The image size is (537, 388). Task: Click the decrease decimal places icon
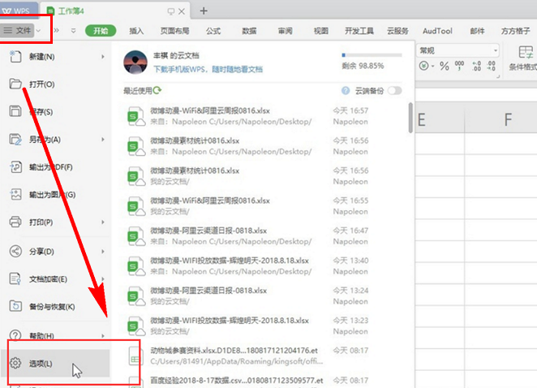click(492, 66)
